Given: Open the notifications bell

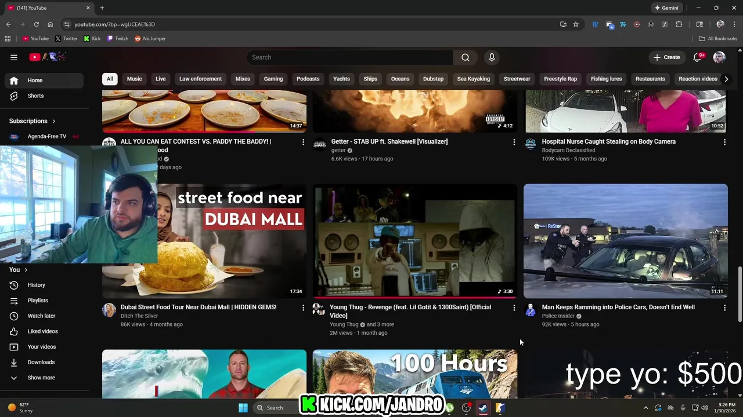Looking at the screenshot, I should (x=698, y=57).
